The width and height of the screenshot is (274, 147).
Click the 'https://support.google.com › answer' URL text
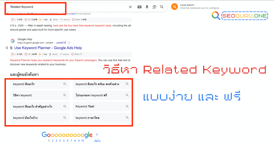coord(35,43)
